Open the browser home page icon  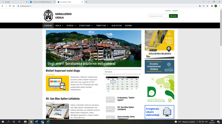(14, 6)
